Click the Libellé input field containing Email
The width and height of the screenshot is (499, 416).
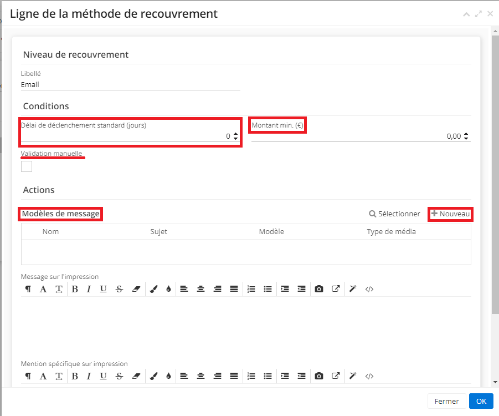tap(130, 85)
